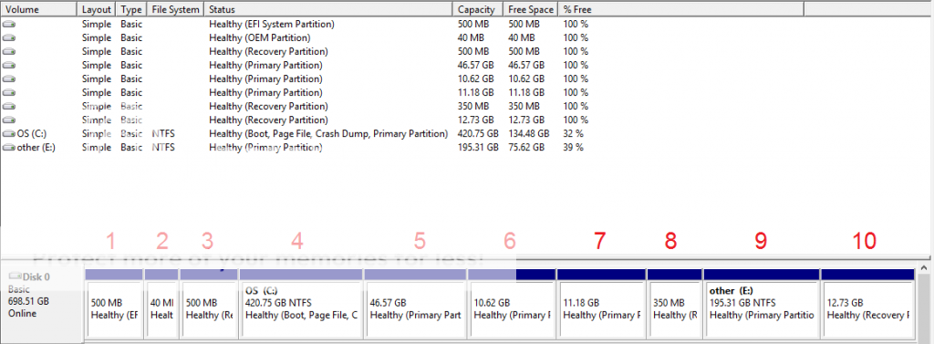This screenshot has width=934, height=344.
Task: Click the Disk 0 icon in disk map
Action: point(16,276)
